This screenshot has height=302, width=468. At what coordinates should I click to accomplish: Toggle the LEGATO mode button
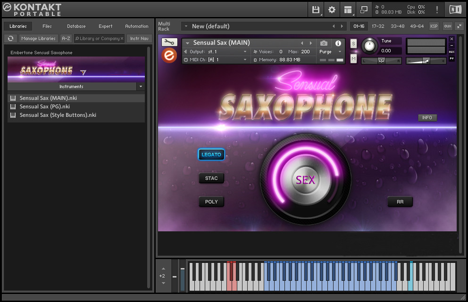pyautogui.click(x=211, y=155)
